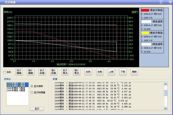Click the 频率(Hz) axis label
The width and height of the screenshot is (173, 115).
click(8, 12)
